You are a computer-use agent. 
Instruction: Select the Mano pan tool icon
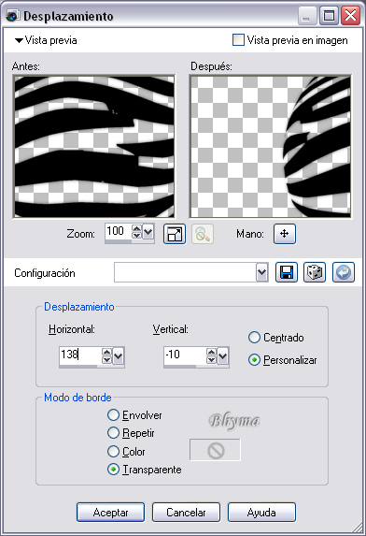(x=285, y=234)
